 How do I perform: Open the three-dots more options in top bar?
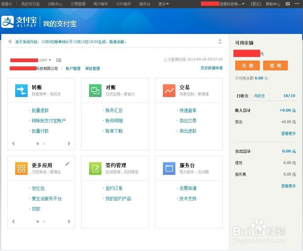pos(297,4)
